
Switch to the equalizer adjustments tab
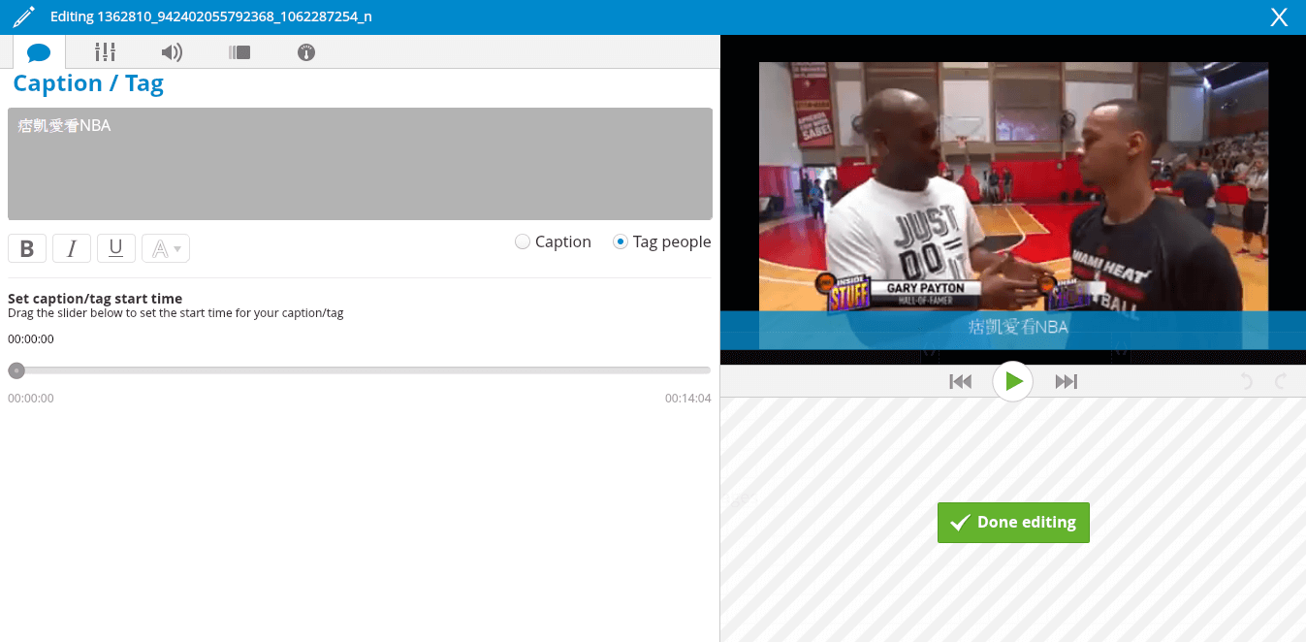105,52
